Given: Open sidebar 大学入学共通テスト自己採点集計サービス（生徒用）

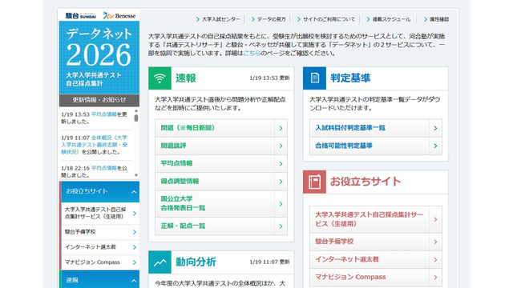Looking at the screenshot, I should [100, 214].
